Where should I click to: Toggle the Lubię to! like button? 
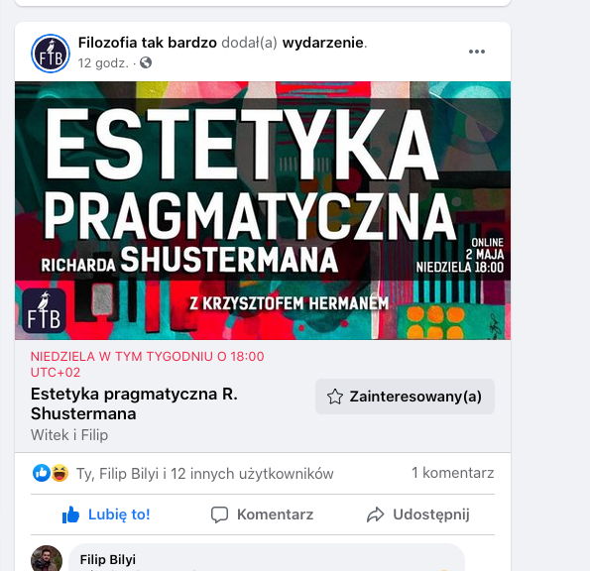106,514
